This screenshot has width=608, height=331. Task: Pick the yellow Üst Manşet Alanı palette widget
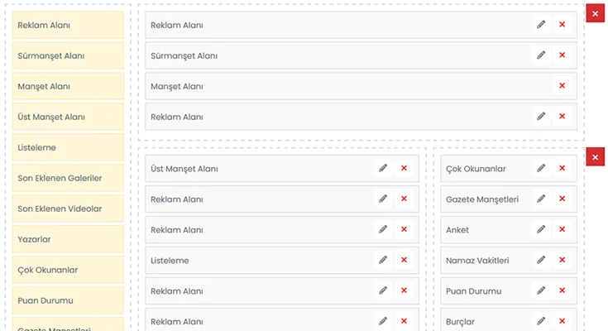(x=68, y=117)
